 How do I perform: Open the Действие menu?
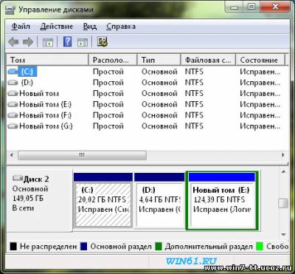point(57,26)
